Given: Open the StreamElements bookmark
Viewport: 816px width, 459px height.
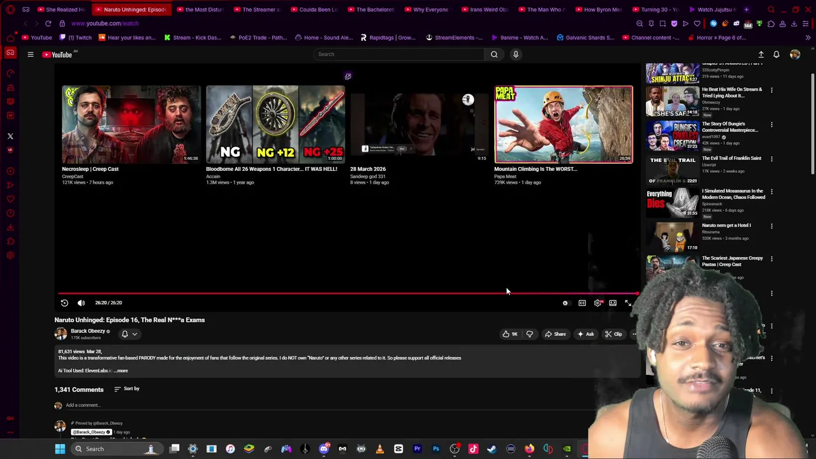Looking at the screenshot, I should (x=455, y=38).
